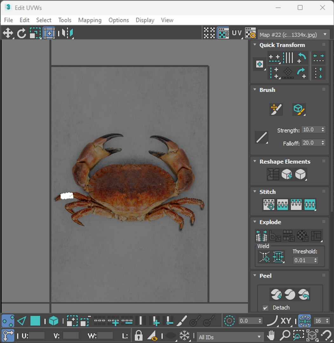Click Weld Selected Subobject icon
This screenshot has width=334, height=343.
pyautogui.click(x=278, y=257)
